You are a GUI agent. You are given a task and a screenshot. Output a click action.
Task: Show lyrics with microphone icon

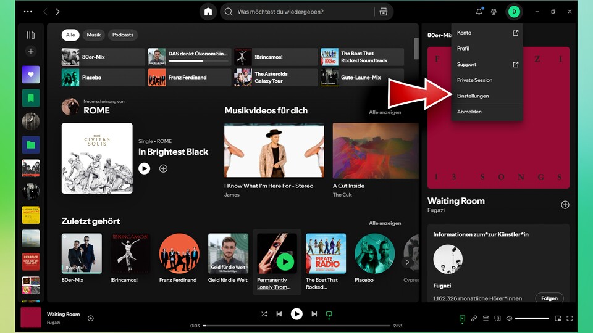(474, 318)
